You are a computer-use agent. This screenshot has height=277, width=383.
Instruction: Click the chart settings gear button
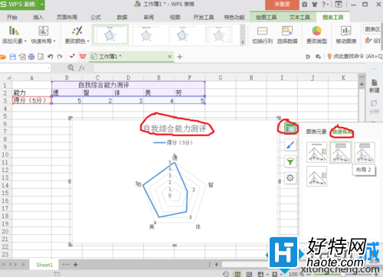click(290, 178)
